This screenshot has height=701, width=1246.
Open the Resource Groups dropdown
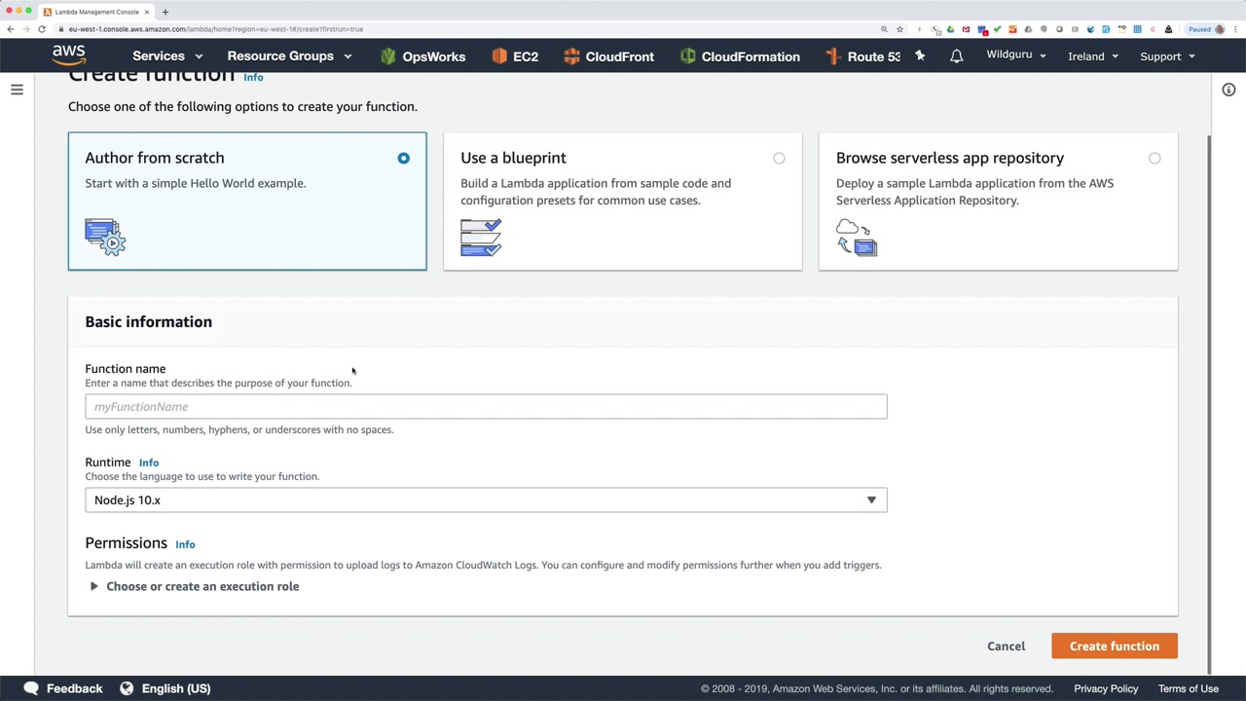(x=289, y=56)
